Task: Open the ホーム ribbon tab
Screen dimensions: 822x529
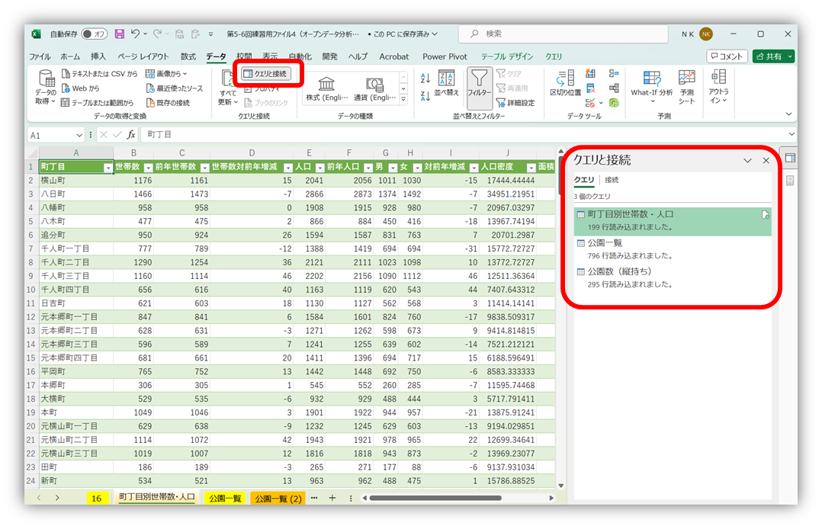Action: coord(69,56)
